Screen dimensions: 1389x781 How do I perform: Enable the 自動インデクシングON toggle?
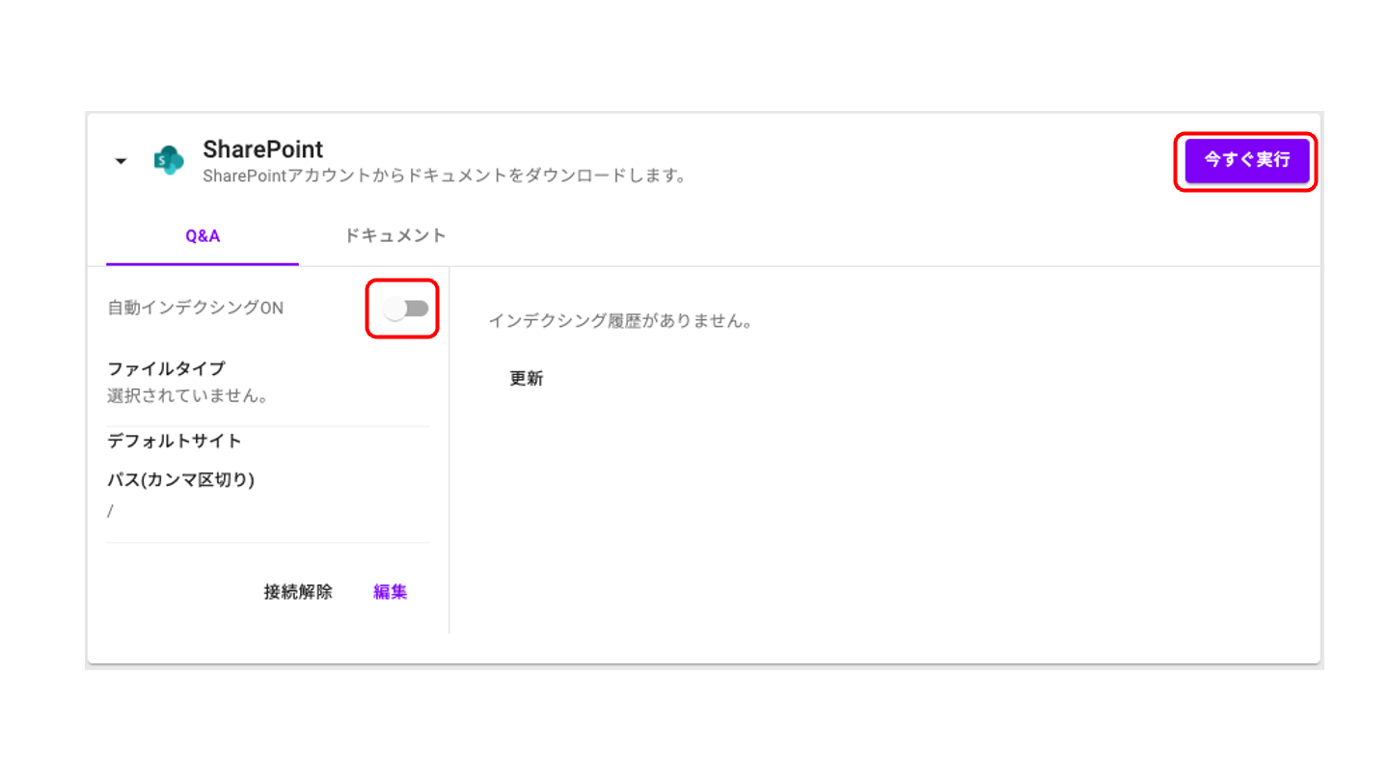[405, 309]
